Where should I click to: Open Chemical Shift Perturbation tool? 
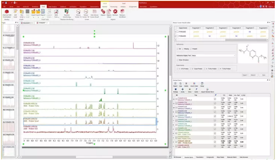pyautogui.click(x=7, y=13)
